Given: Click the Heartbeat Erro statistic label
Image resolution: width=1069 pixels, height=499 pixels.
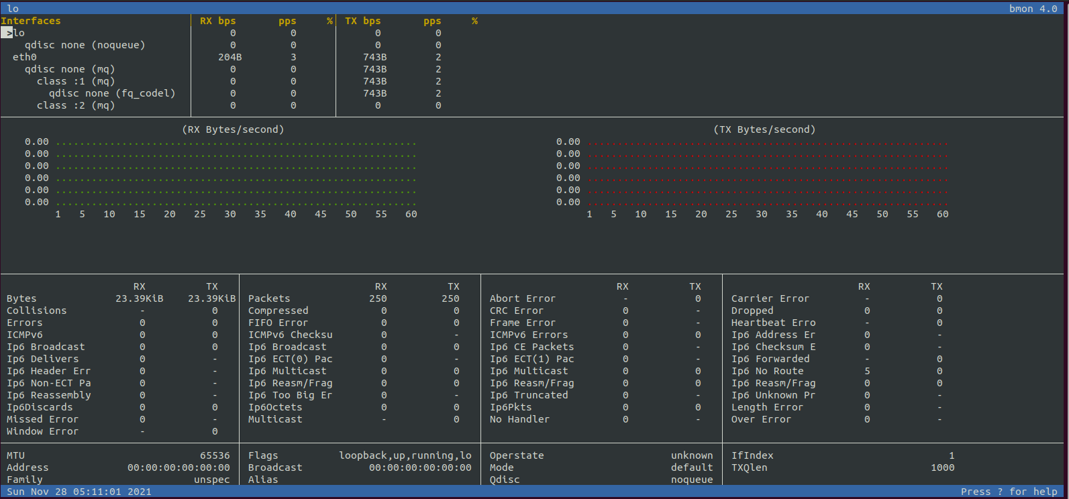Looking at the screenshot, I should (x=774, y=323).
